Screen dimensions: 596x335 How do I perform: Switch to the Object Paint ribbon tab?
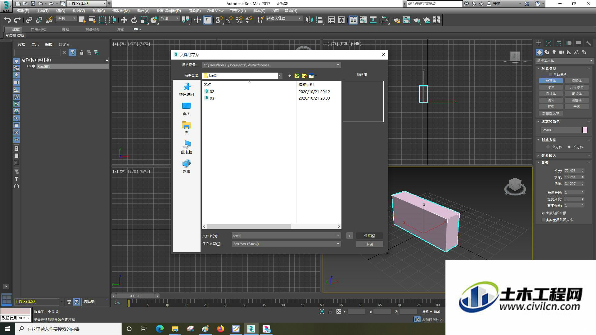(93, 30)
